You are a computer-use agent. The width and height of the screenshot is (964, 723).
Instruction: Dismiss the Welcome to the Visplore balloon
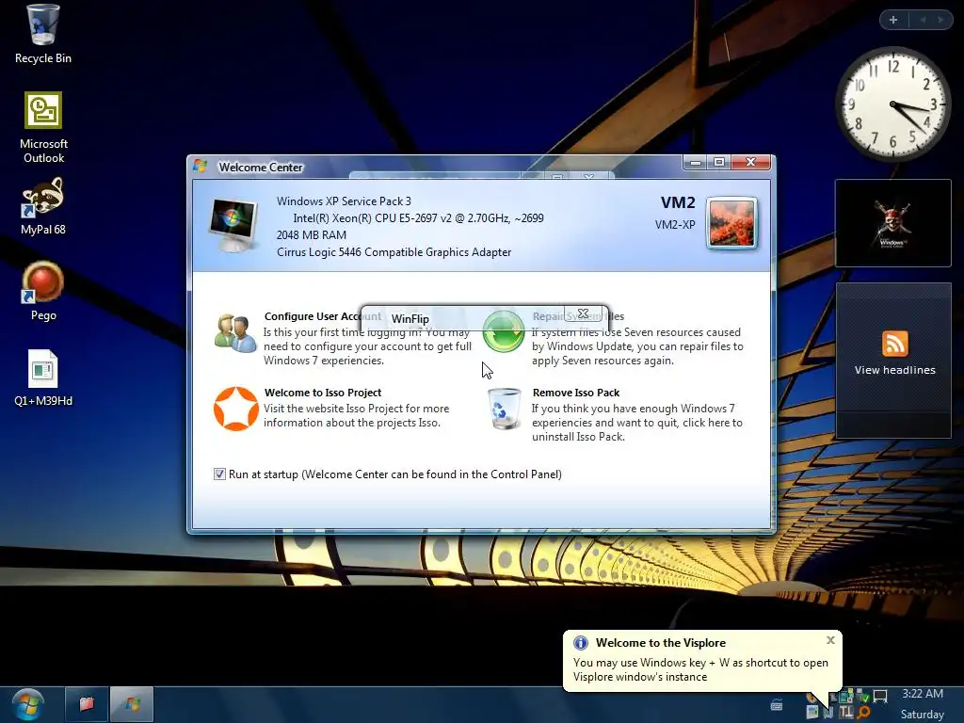(x=830, y=640)
